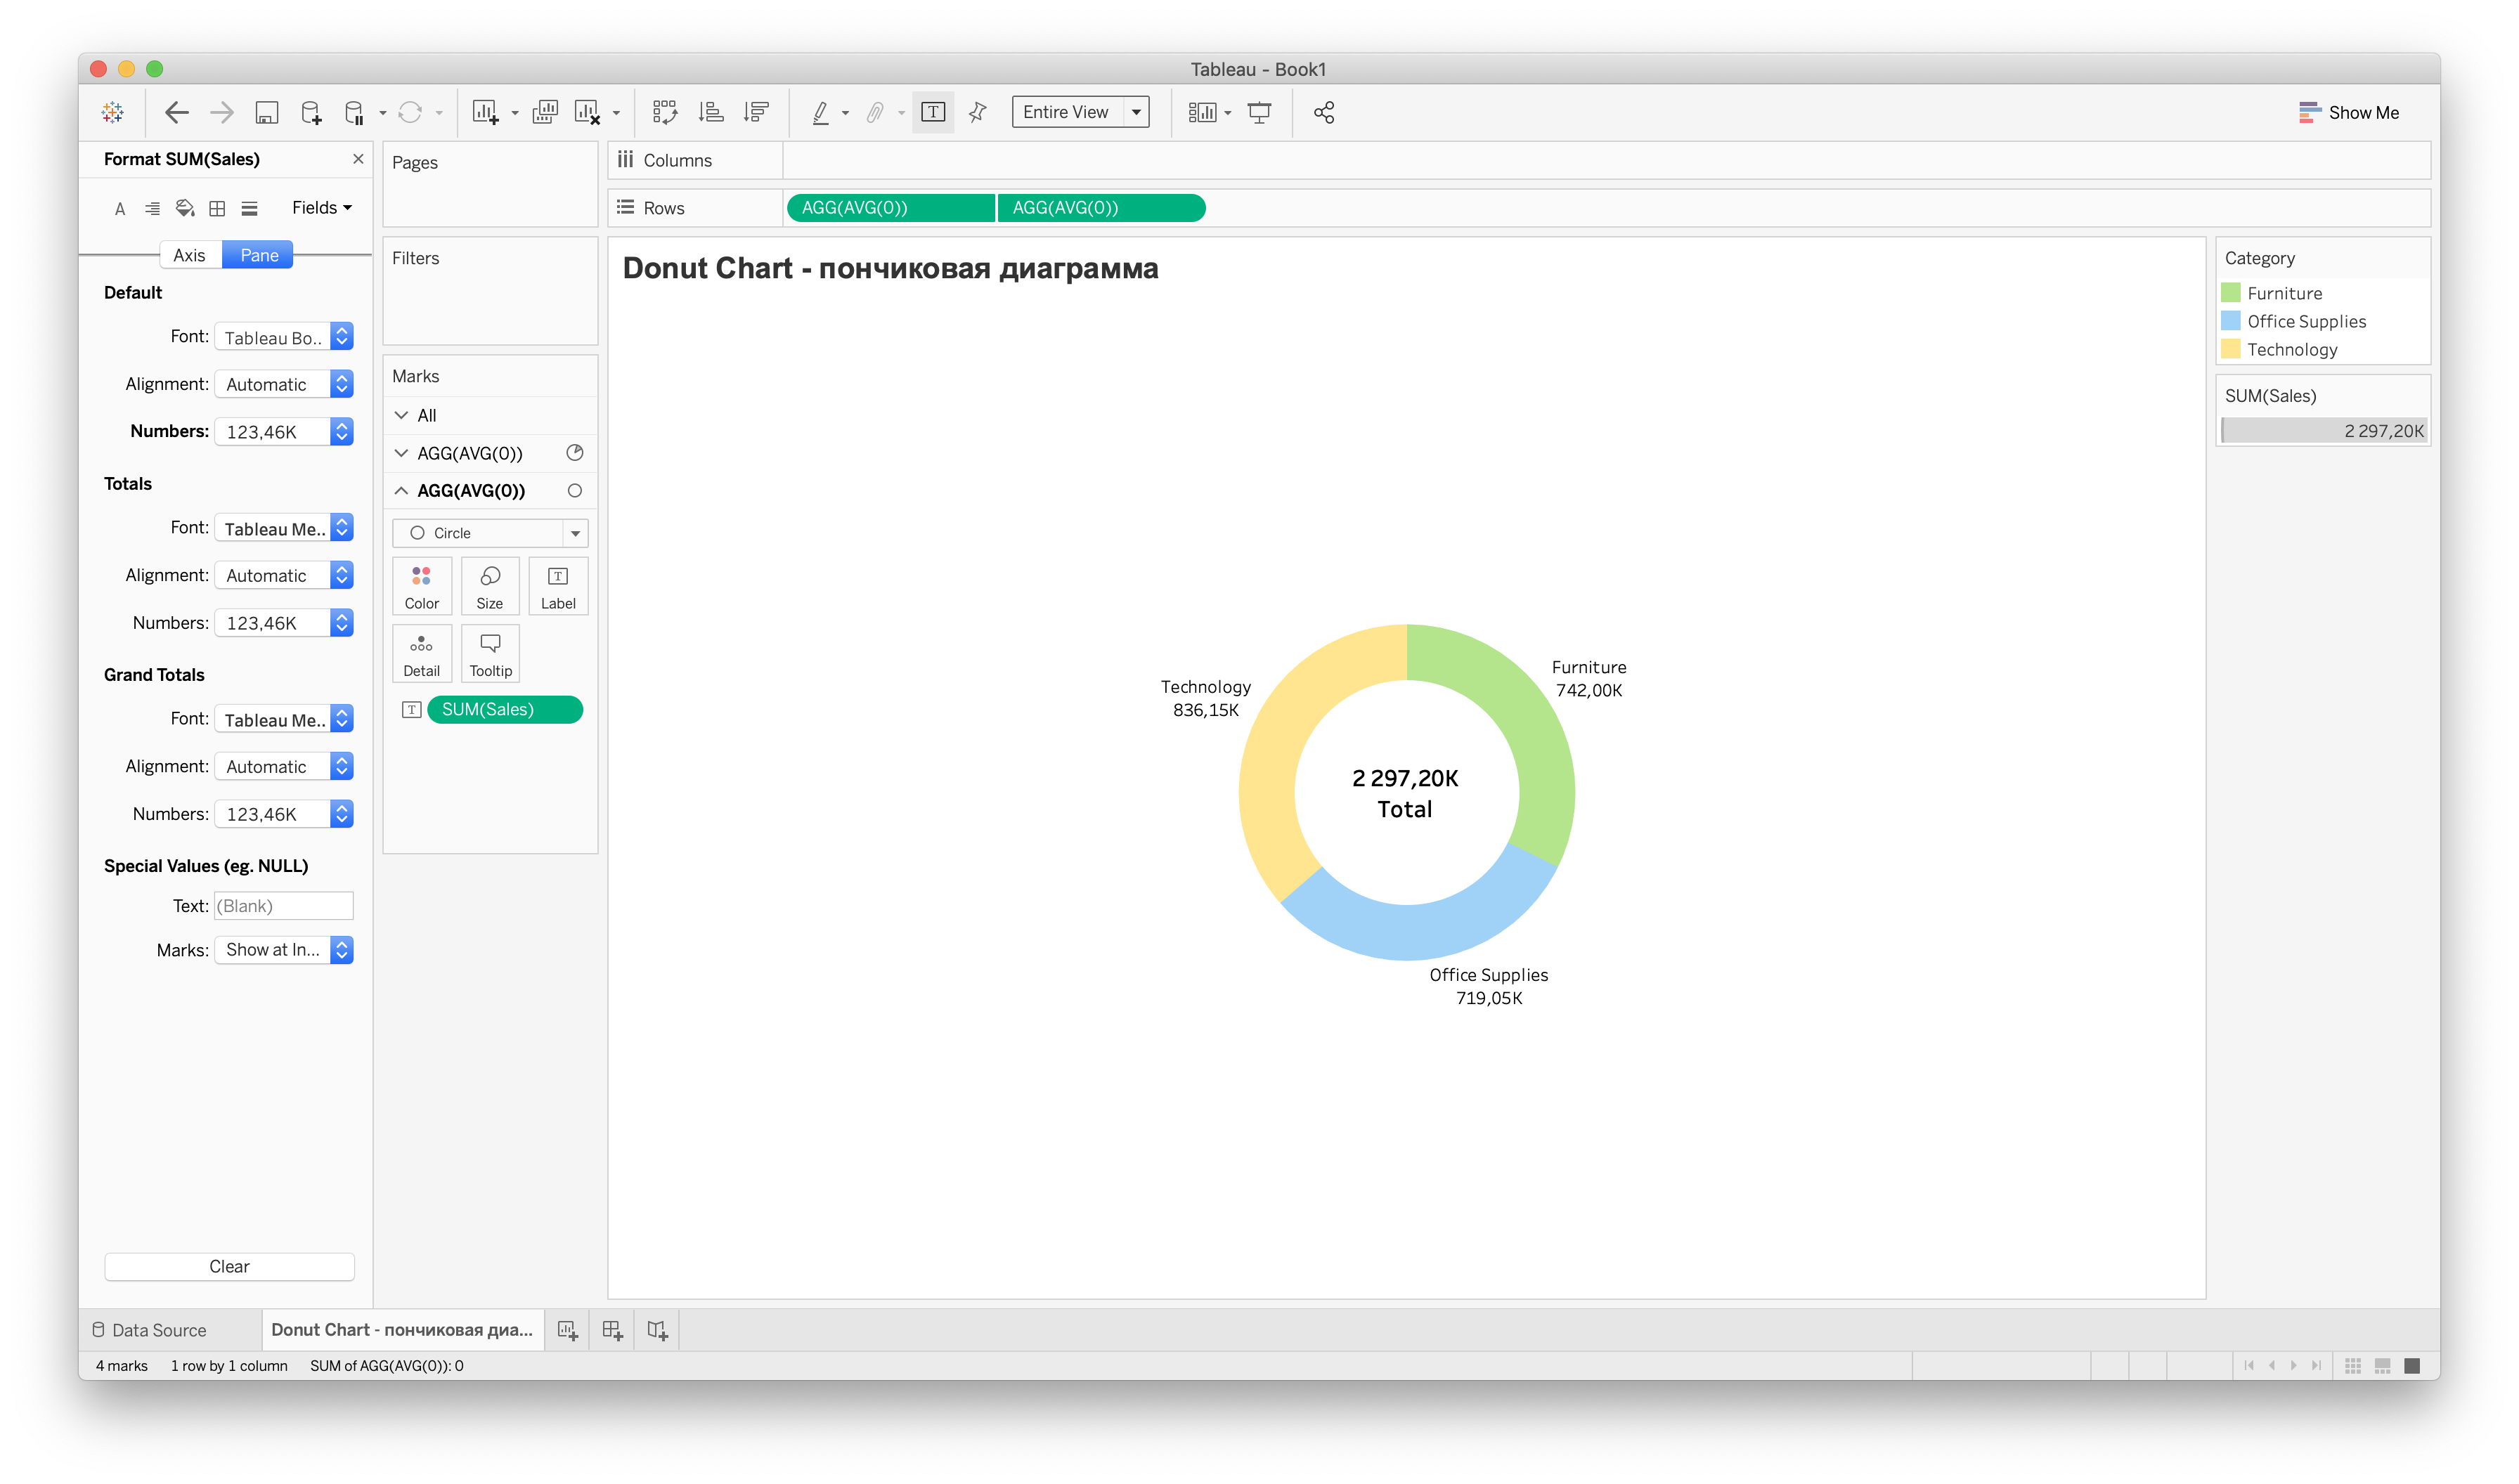Select first AGG(AVG(0)) pill on Rows

click(x=890, y=208)
